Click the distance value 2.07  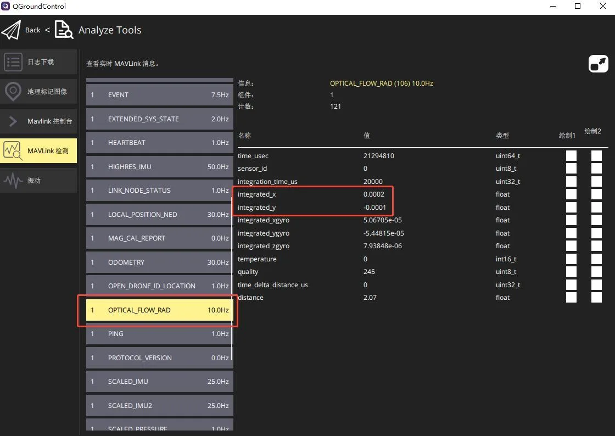pos(370,298)
